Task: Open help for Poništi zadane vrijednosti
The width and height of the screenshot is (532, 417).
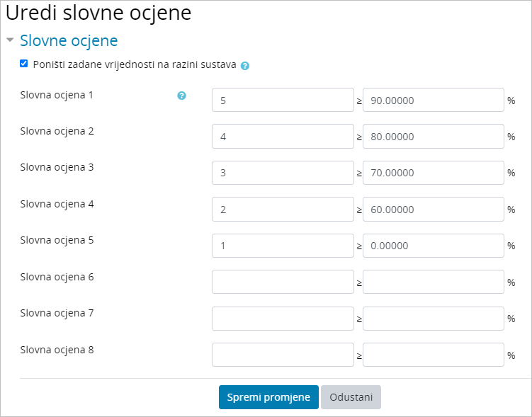Action: pyautogui.click(x=245, y=66)
